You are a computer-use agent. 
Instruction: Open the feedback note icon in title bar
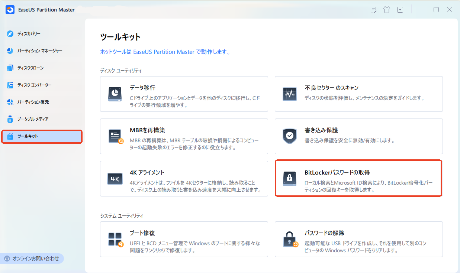pos(373,10)
